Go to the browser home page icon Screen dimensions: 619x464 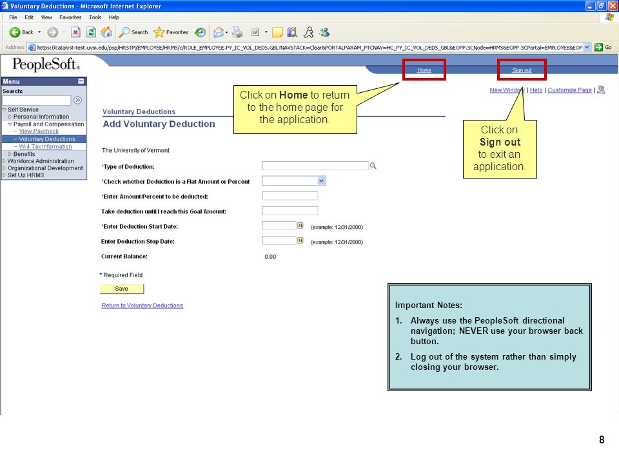106,32
